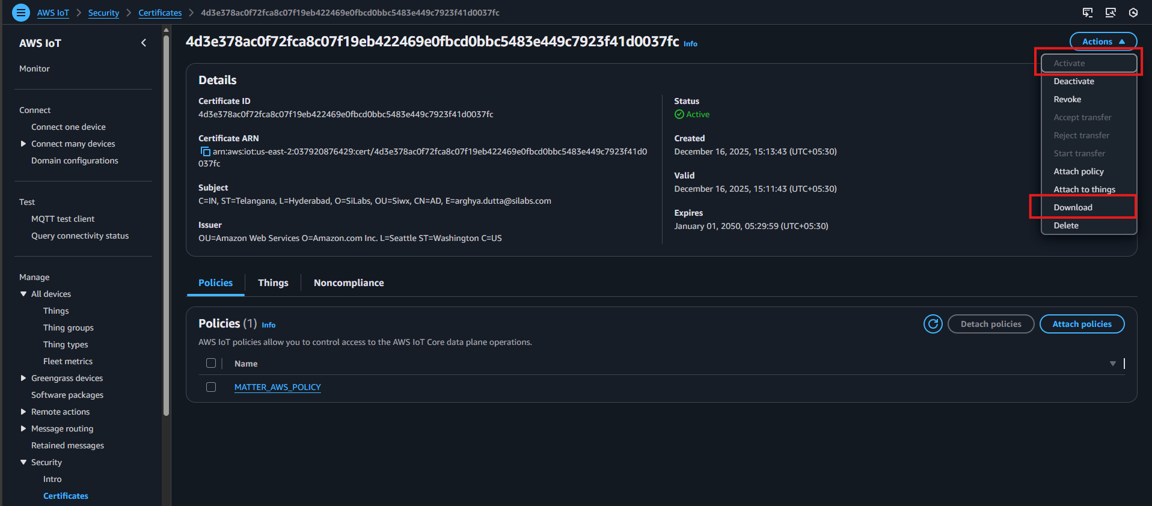Viewport: 1152px width, 506px height.
Task: Go to AWS IoT breadcrumb link
Action: pyautogui.click(x=53, y=13)
